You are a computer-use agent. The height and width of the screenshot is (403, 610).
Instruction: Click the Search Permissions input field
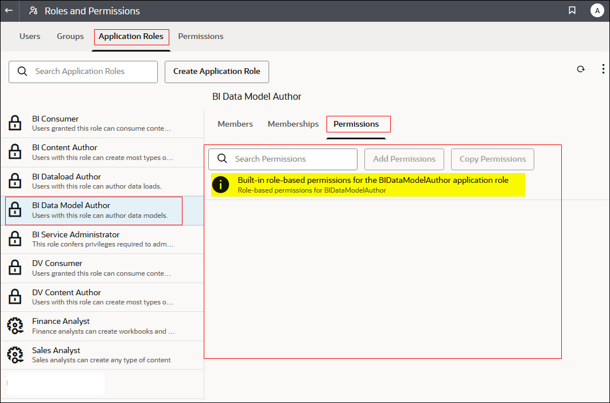pos(287,159)
